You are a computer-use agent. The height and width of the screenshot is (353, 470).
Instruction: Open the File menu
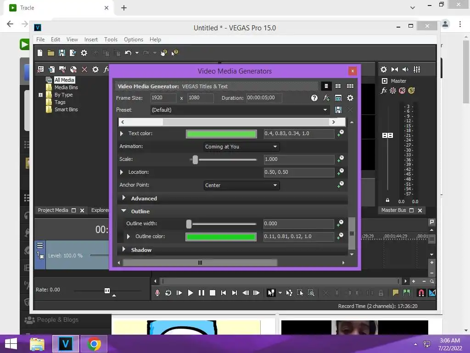[x=40, y=40]
